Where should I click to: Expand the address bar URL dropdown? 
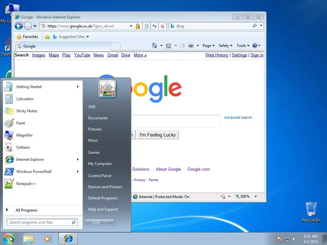click(x=131, y=26)
